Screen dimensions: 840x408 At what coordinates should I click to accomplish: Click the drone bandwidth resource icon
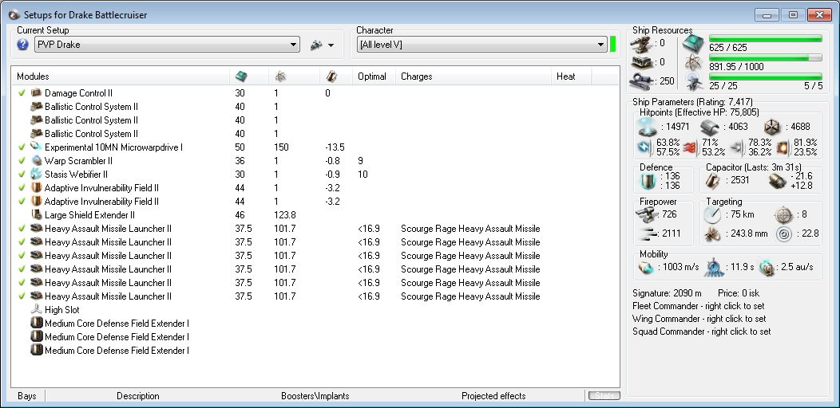[694, 82]
